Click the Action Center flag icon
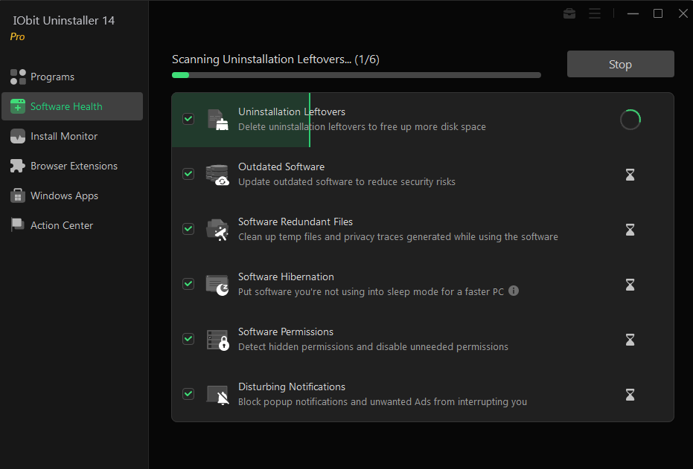This screenshot has width=693, height=469. pyautogui.click(x=18, y=225)
